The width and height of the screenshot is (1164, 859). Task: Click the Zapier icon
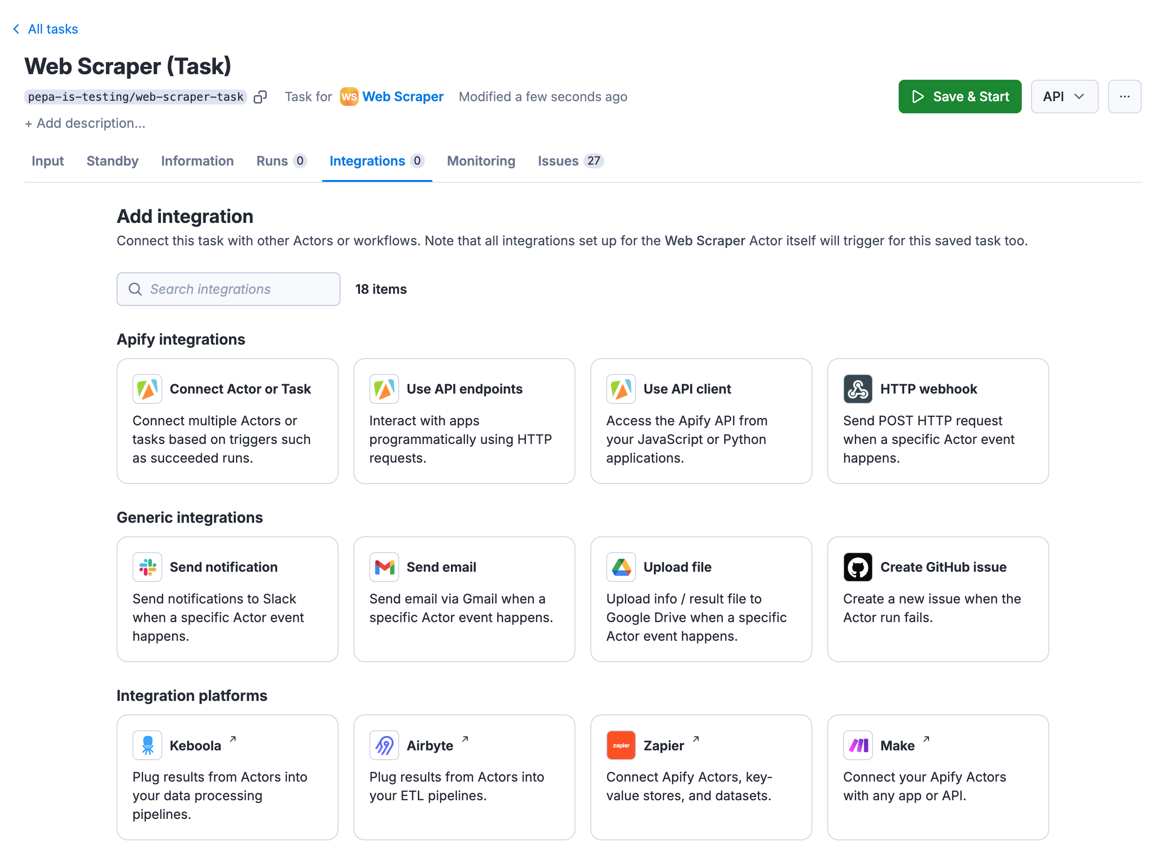pyautogui.click(x=621, y=745)
